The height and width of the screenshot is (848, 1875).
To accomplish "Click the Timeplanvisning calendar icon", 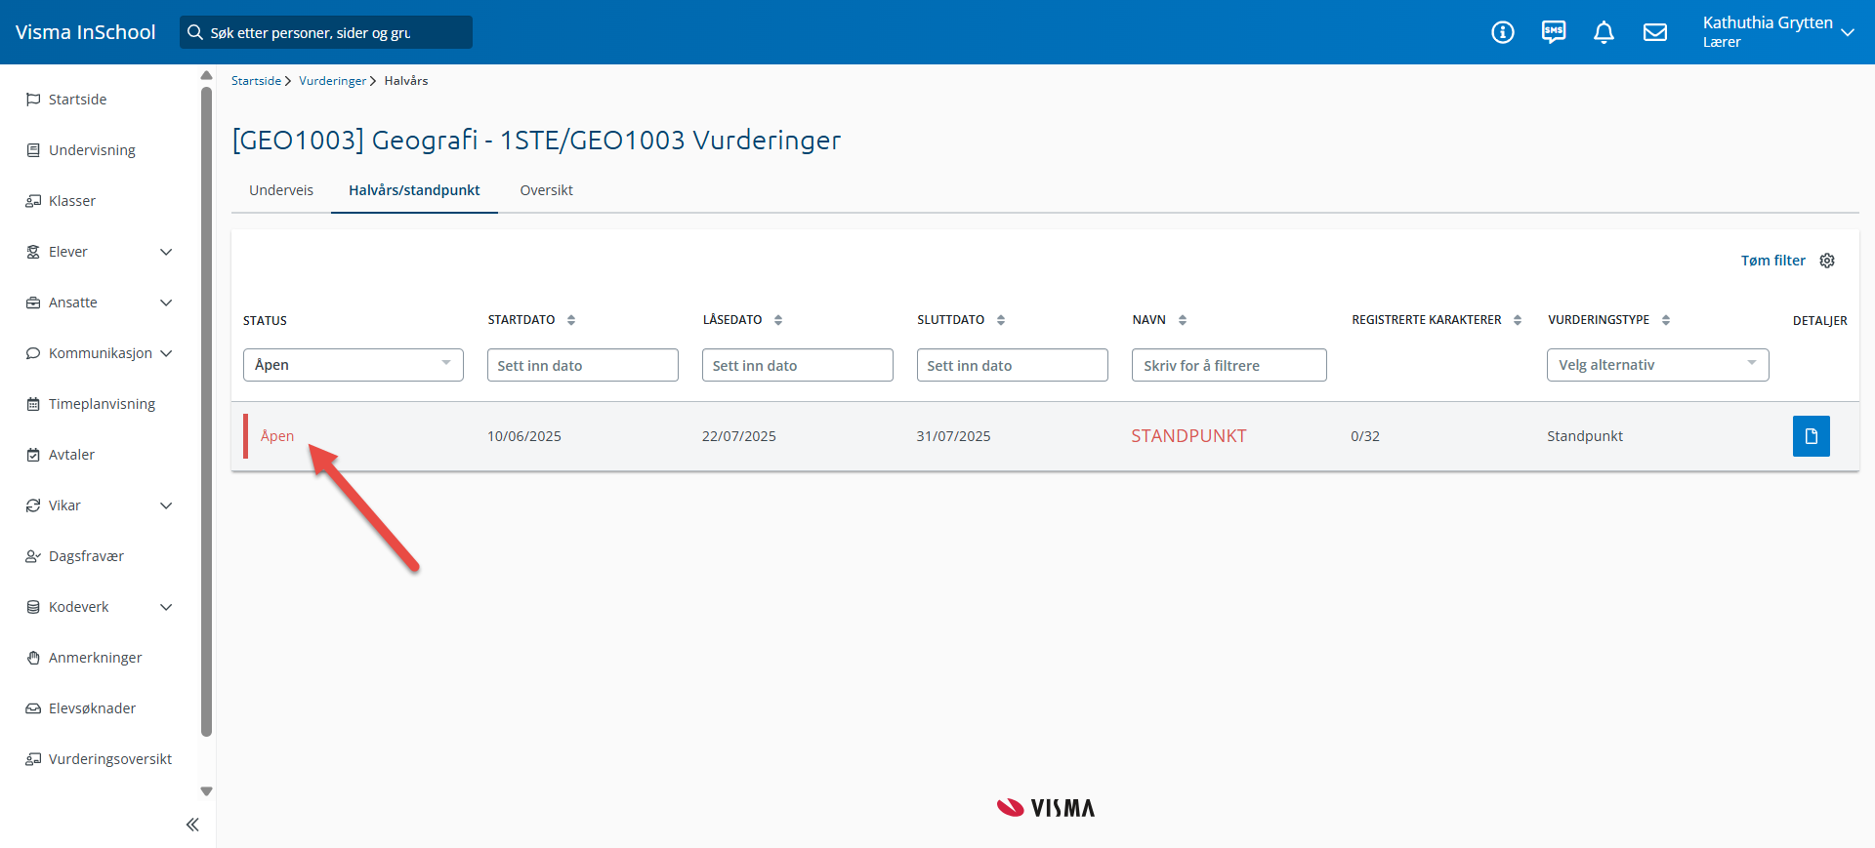I will (x=33, y=404).
